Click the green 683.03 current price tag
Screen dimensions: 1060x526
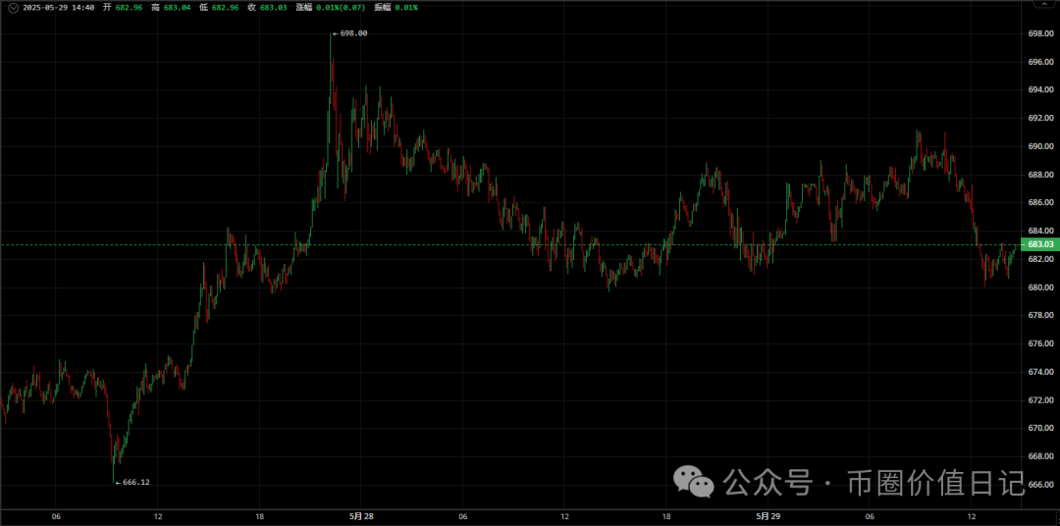click(1039, 244)
